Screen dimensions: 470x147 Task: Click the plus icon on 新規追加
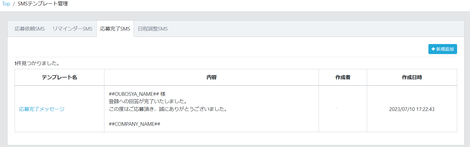click(433, 49)
